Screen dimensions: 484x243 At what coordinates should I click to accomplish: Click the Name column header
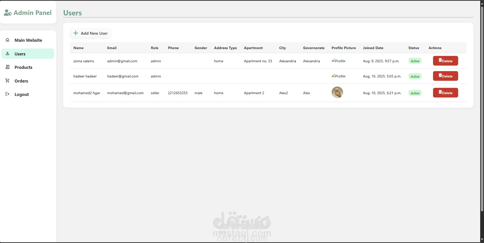pyautogui.click(x=78, y=48)
